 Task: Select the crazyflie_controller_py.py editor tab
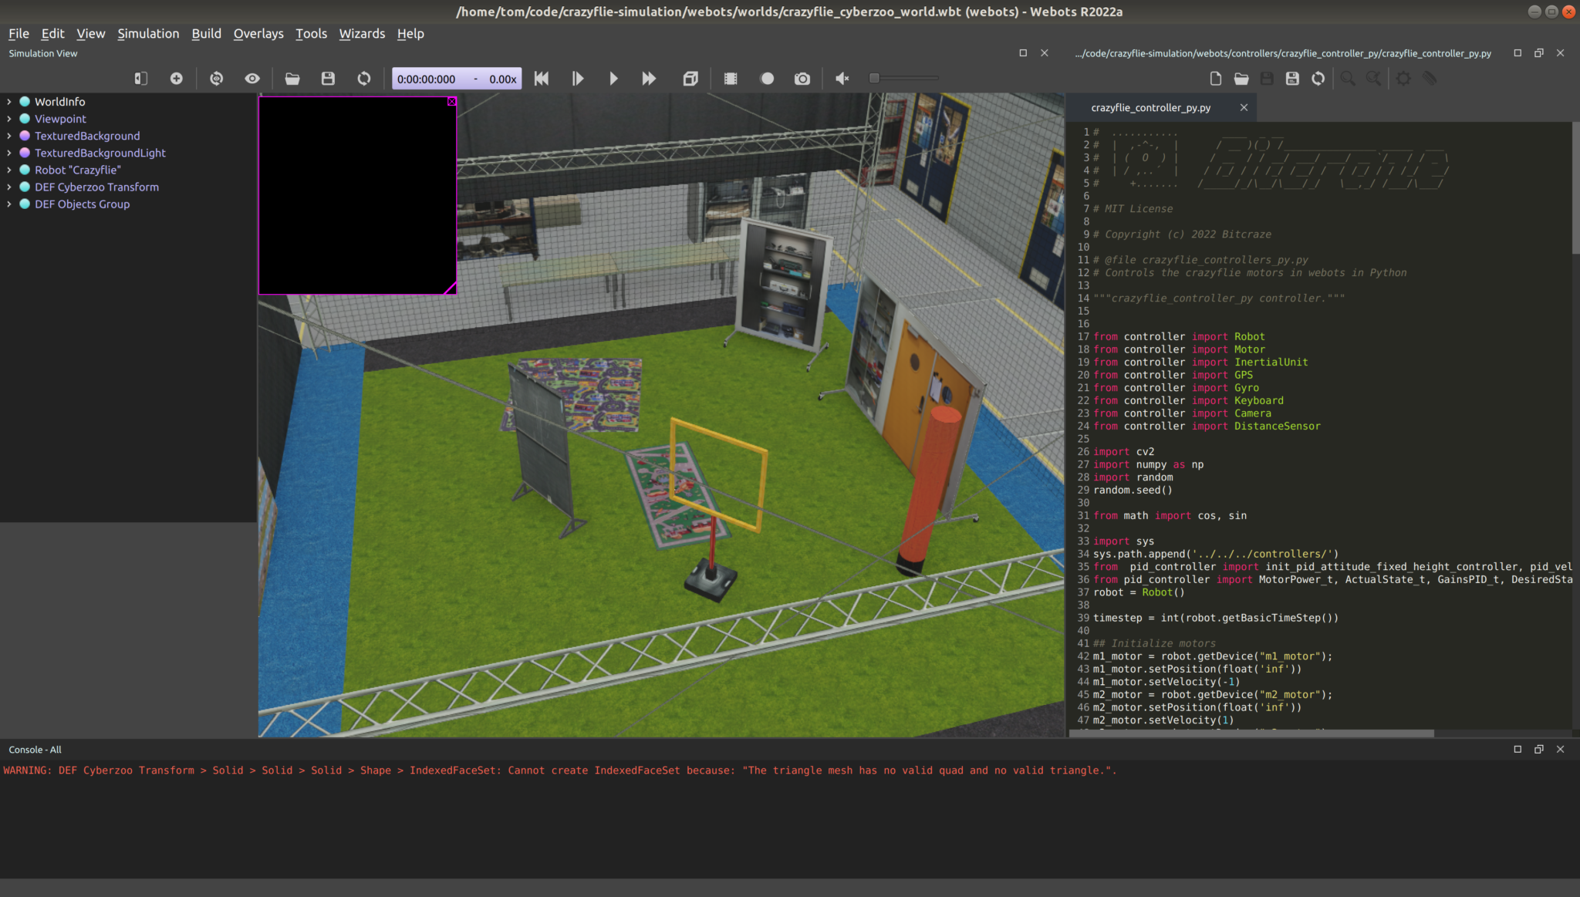click(1150, 108)
